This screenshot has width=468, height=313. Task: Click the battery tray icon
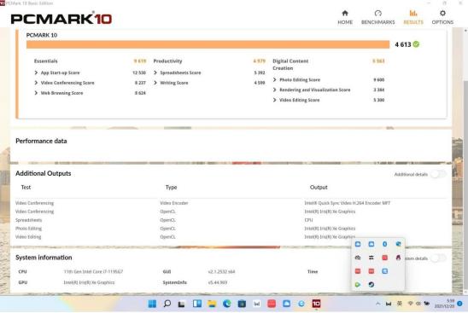[427, 304]
